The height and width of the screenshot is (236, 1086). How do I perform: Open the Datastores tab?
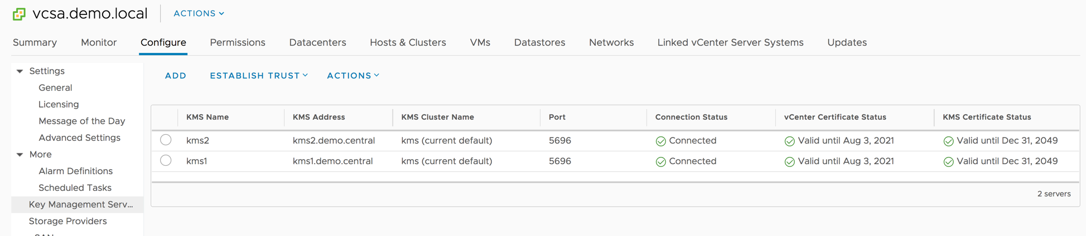539,42
